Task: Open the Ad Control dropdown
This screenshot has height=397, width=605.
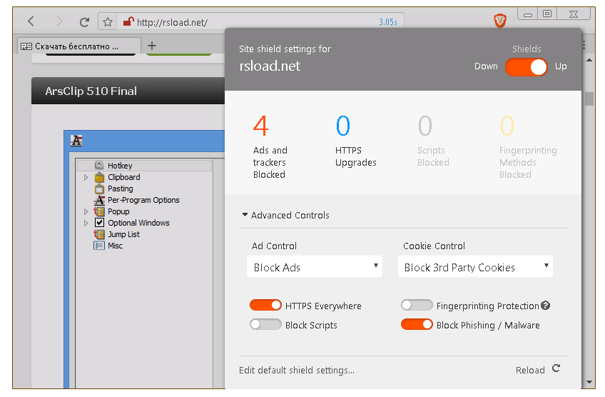Action: pos(315,266)
